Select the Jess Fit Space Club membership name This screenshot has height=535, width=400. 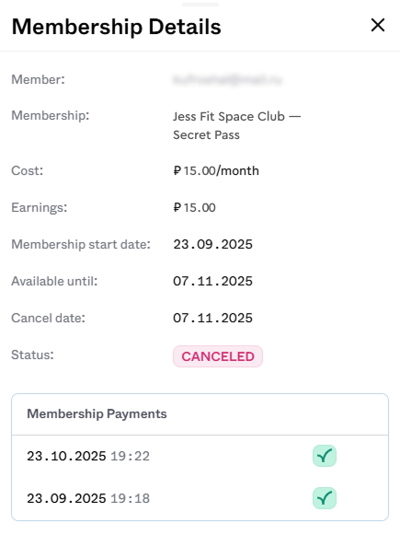pyautogui.click(x=237, y=125)
